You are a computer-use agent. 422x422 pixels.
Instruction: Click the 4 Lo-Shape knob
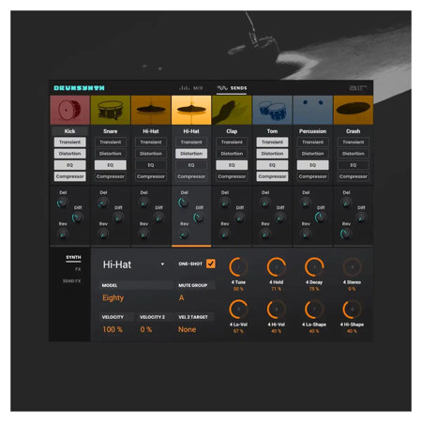[x=314, y=309]
